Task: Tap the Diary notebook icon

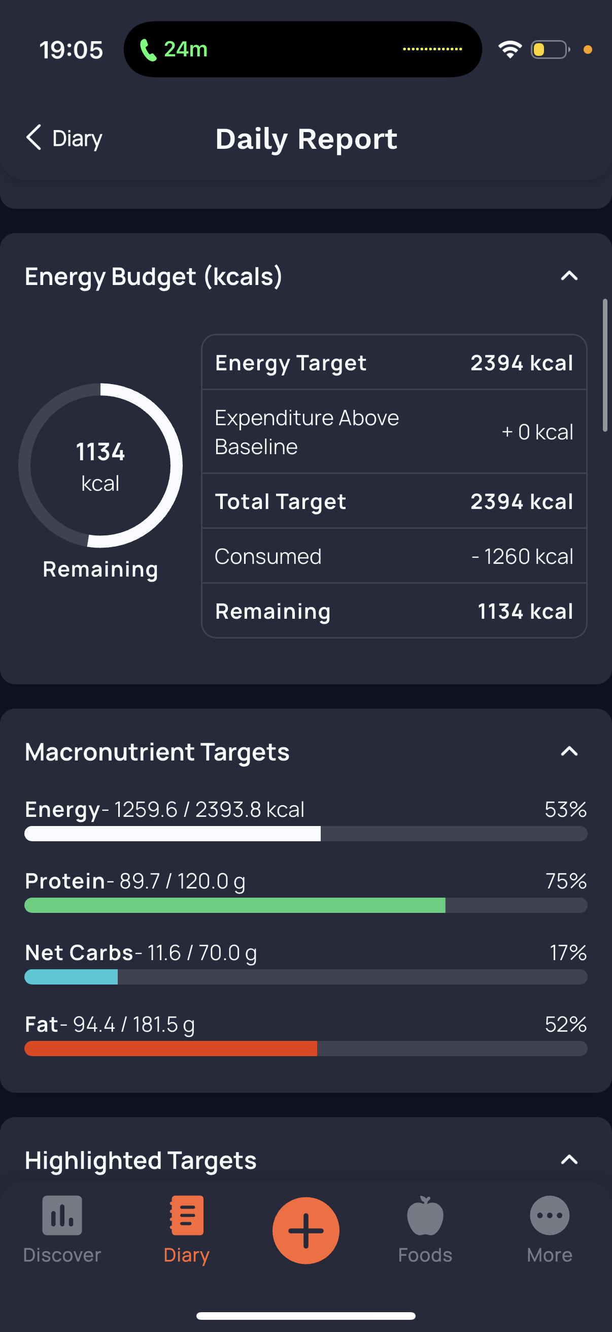Action: [186, 1216]
